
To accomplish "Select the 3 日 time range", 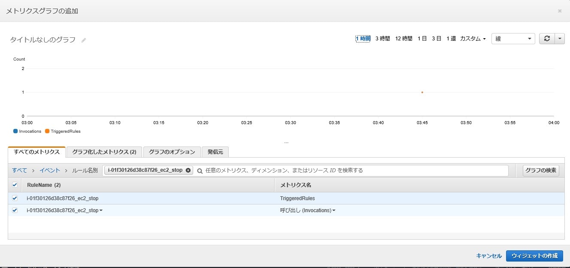I will pos(436,39).
